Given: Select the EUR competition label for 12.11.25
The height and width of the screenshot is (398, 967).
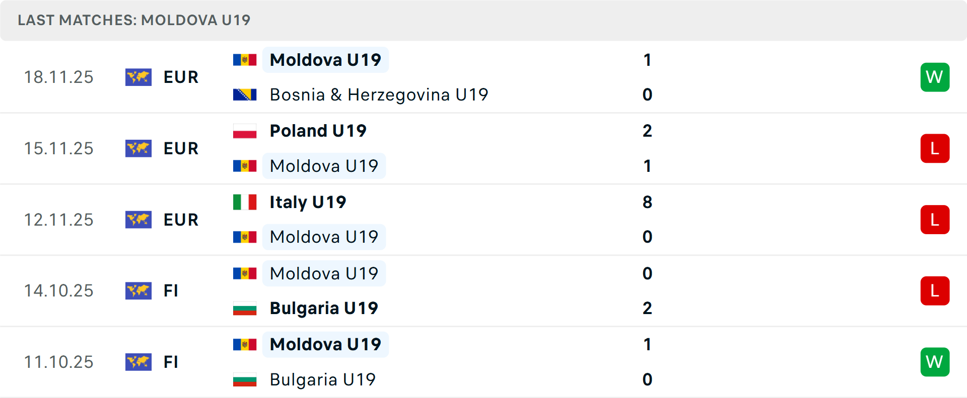Looking at the screenshot, I should click(180, 220).
